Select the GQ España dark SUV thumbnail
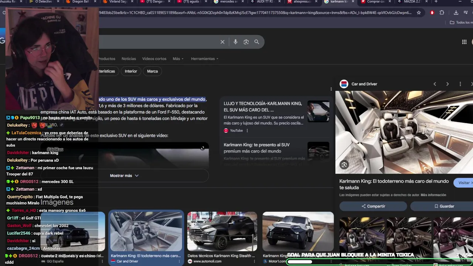 pos(73,231)
